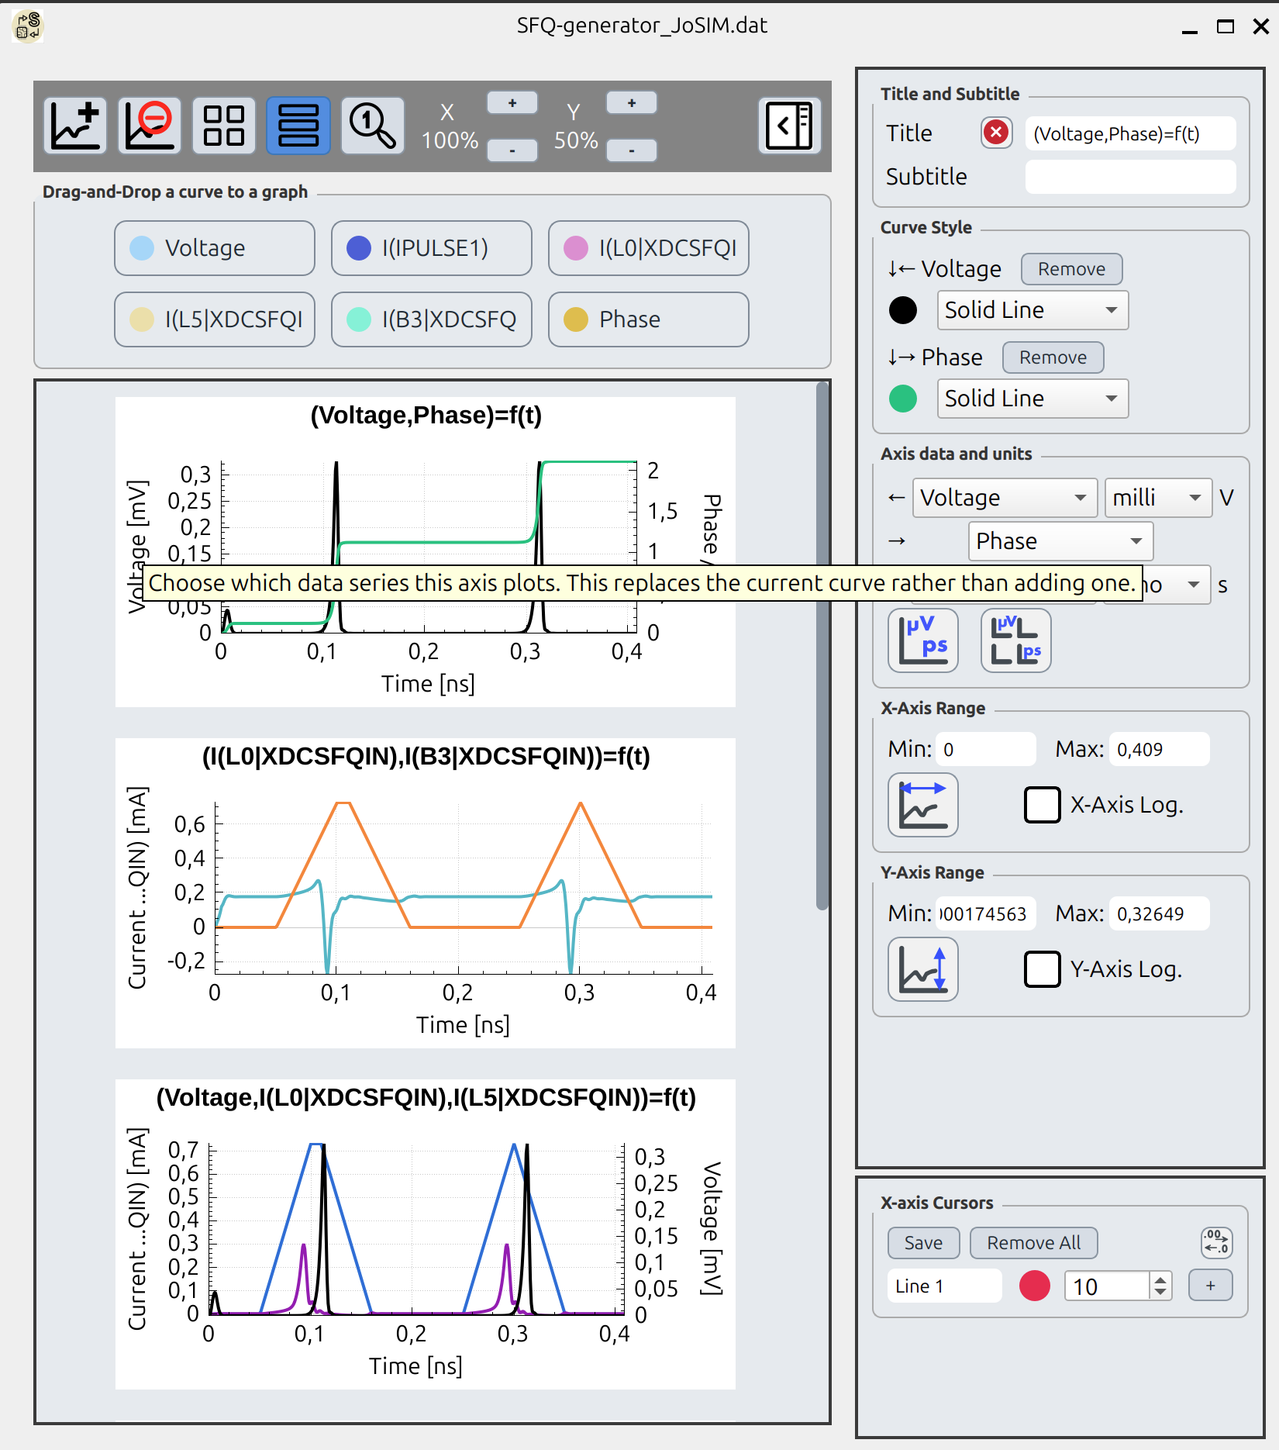
Task: Open Voltage line style dropdown
Action: 1033,310
